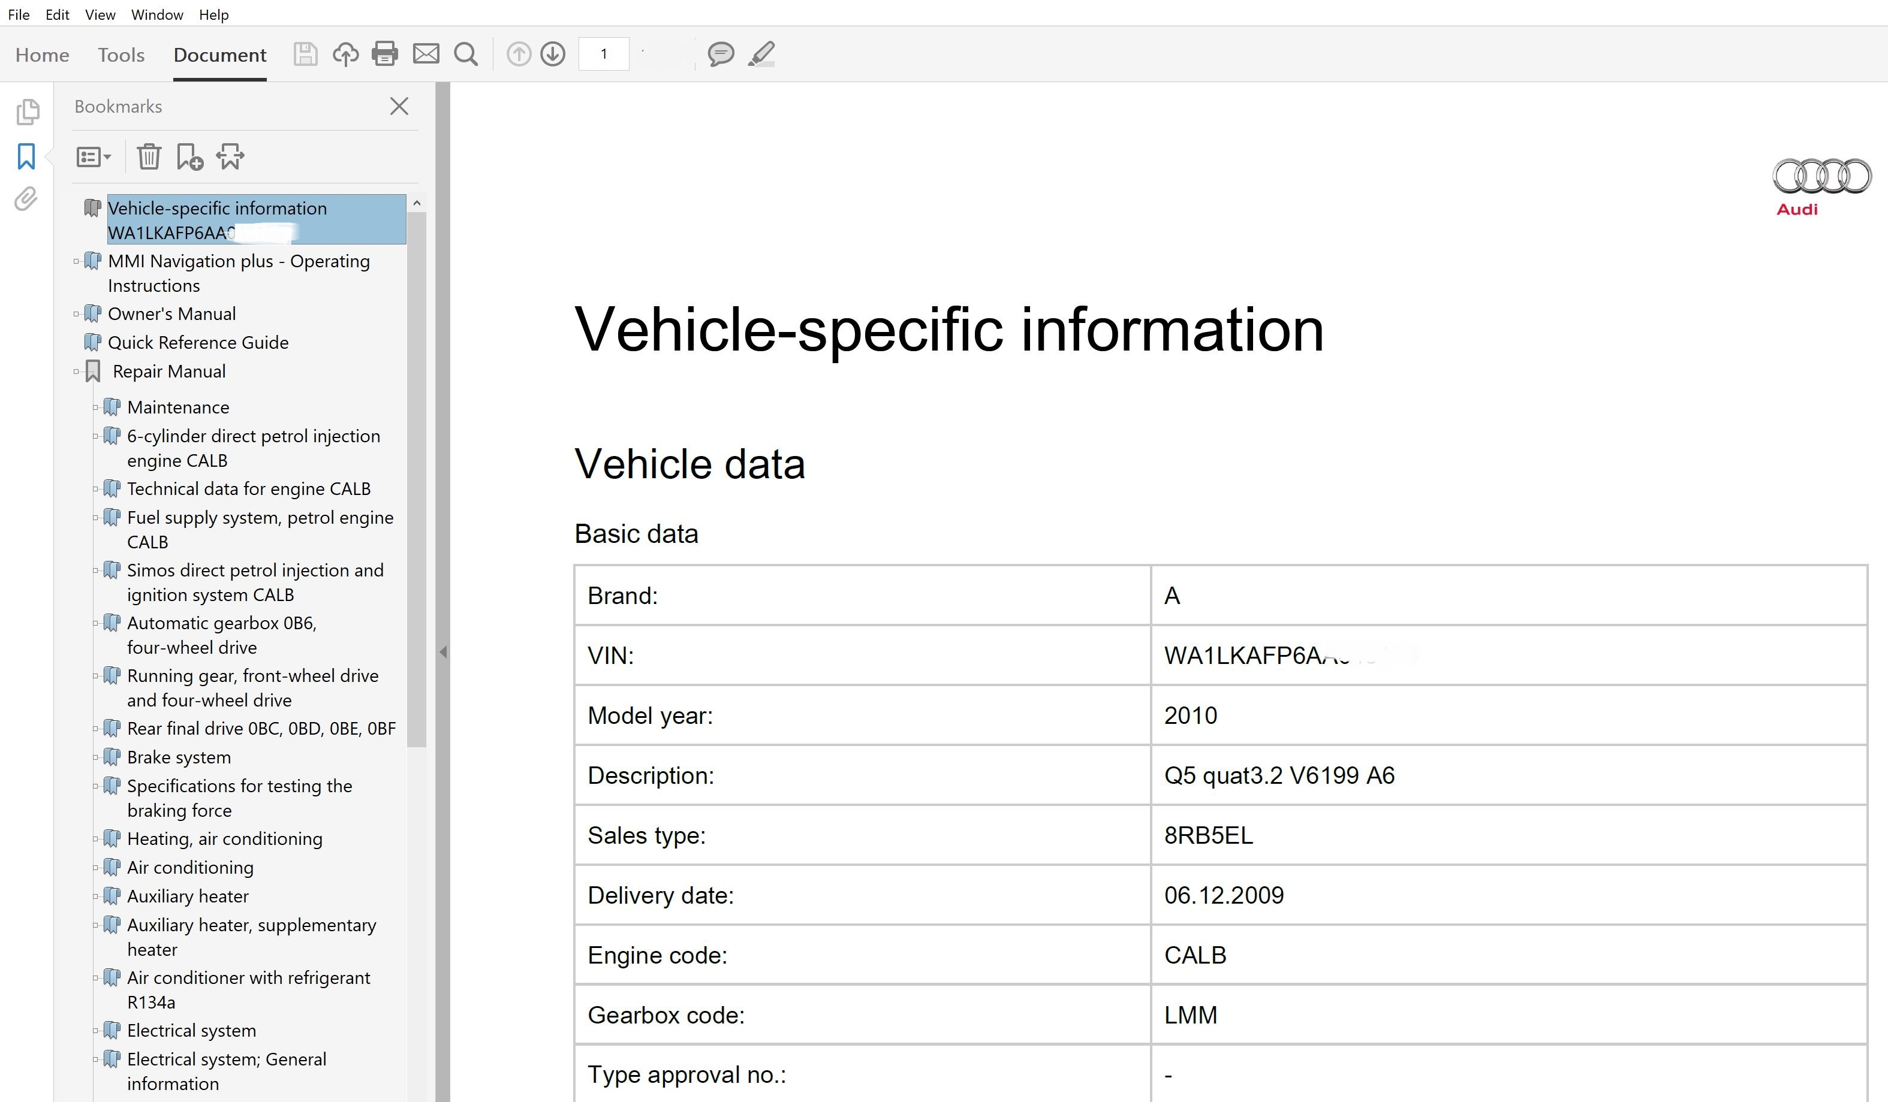Image resolution: width=1888 pixels, height=1102 pixels.
Task: Collapse the Repair Manual bookmark tree
Action: 76,372
